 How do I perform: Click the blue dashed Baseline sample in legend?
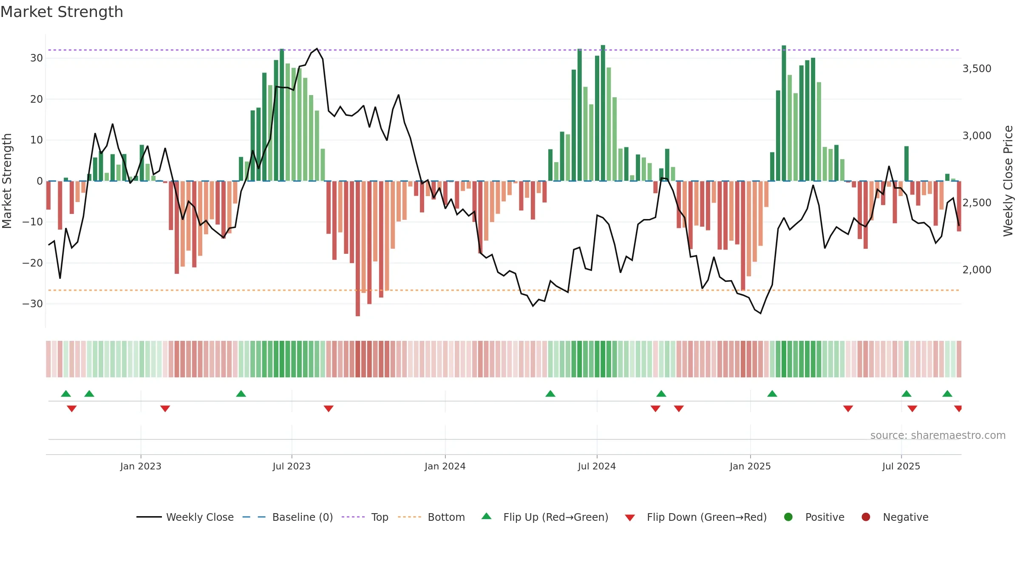point(254,517)
